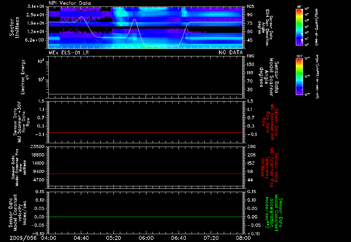This screenshot has height=242, width=351.
Task: Select the 'MEx ELS-01 LR' panel title
Action: (69, 52)
